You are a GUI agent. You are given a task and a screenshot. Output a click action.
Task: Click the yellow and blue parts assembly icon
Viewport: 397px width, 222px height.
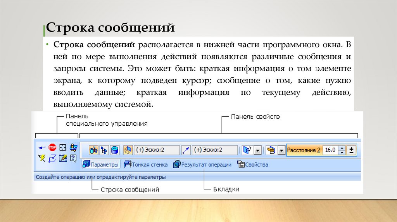point(73,147)
